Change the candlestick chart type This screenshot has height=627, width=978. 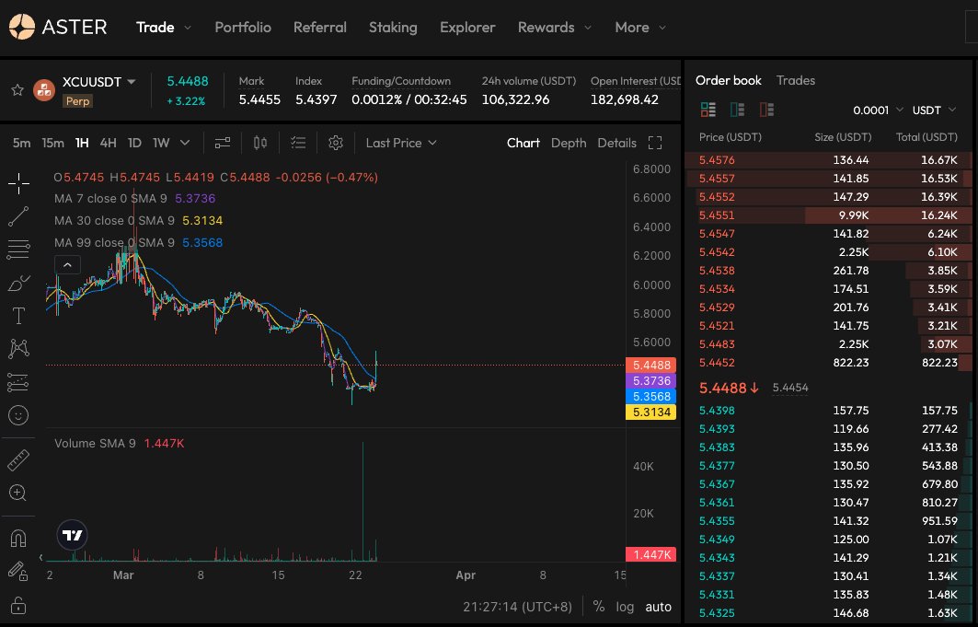pyautogui.click(x=260, y=143)
